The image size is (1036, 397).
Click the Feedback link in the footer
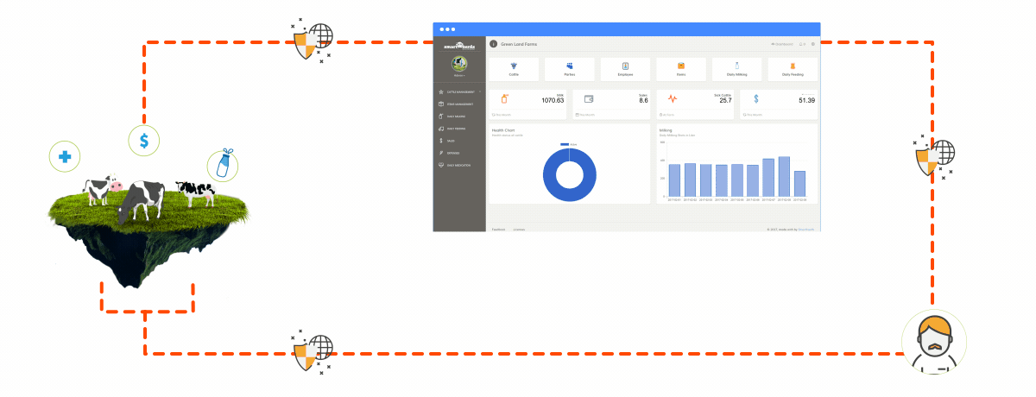[498, 229]
